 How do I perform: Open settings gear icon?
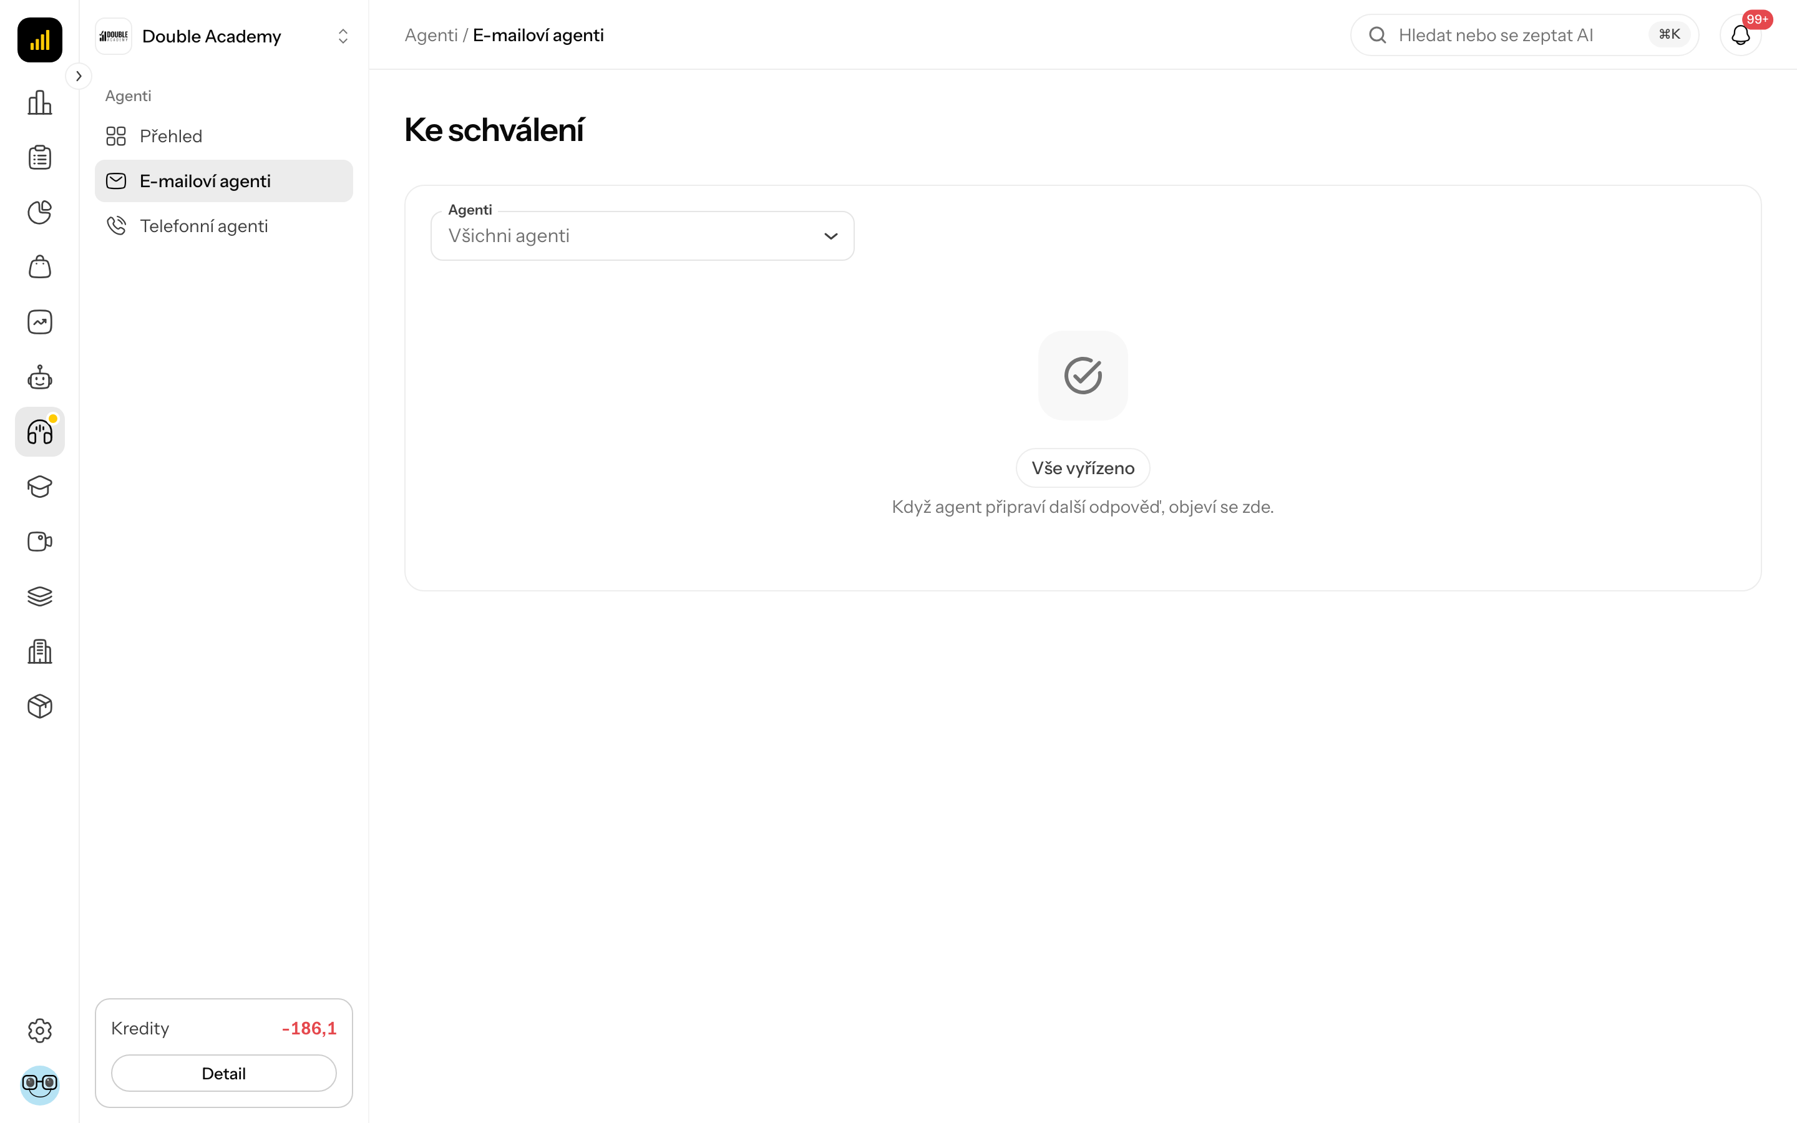click(39, 1030)
